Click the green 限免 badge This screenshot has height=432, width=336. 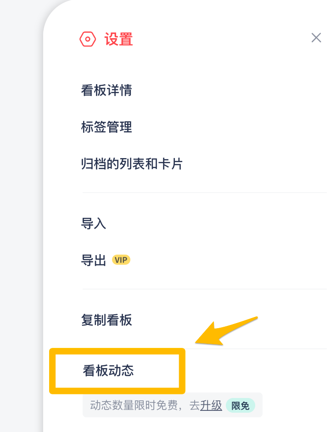pyautogui.click(x=240, y=406)
